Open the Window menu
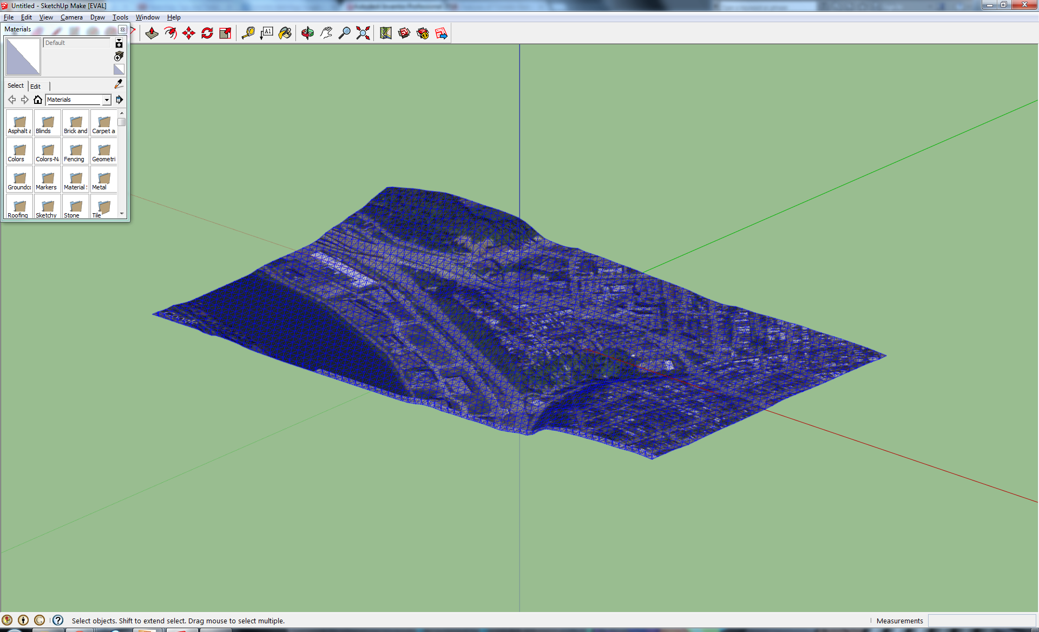This screenshot has width=1039, height=632. (147, 17)
